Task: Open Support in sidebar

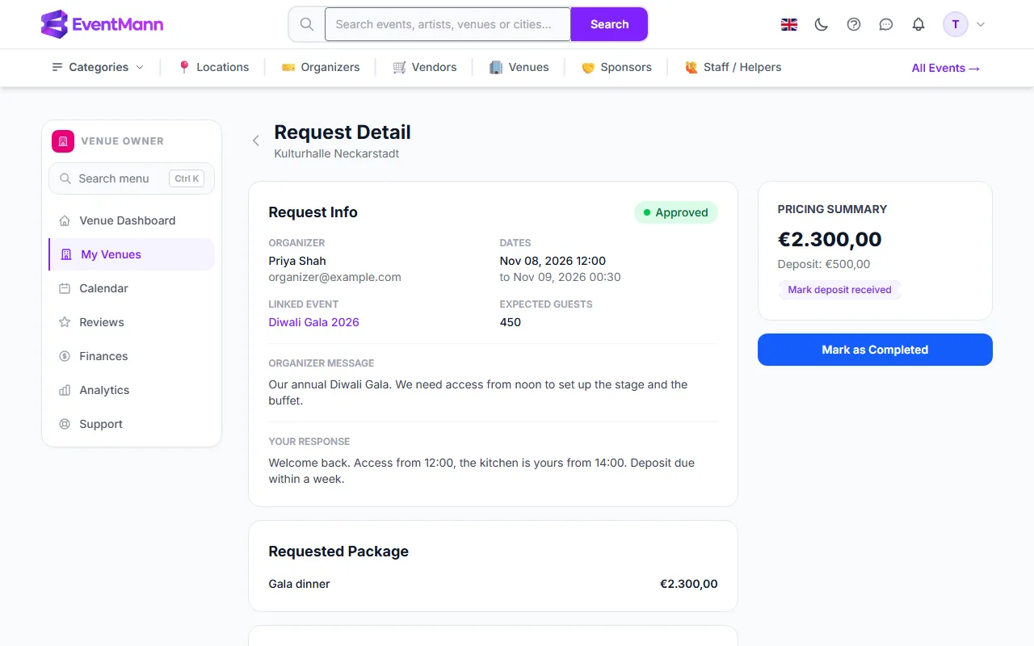Action: [x=132, y=424]
